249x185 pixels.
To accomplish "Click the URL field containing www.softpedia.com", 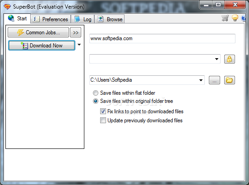I will tap(162, 38).
